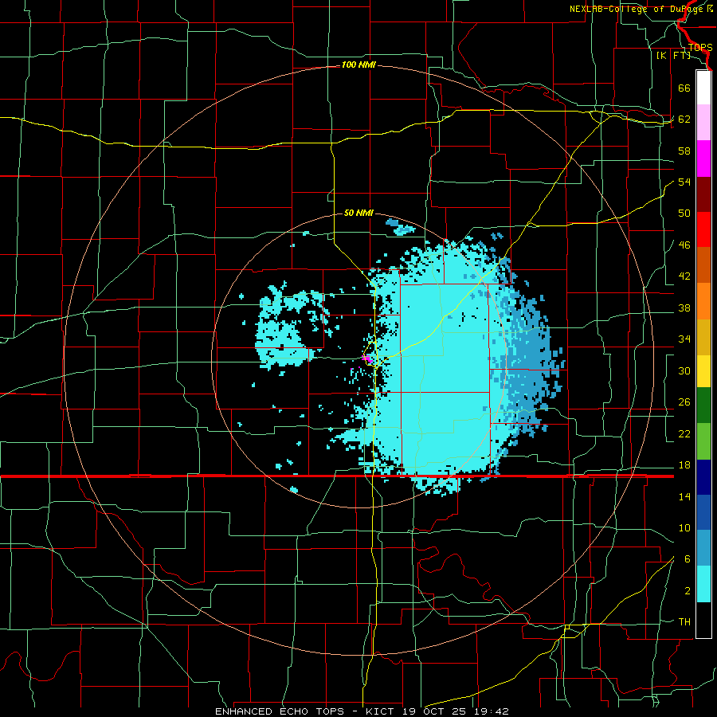
Task: Click the 'TOPS' legend title
Action: [x=700, y=48]
